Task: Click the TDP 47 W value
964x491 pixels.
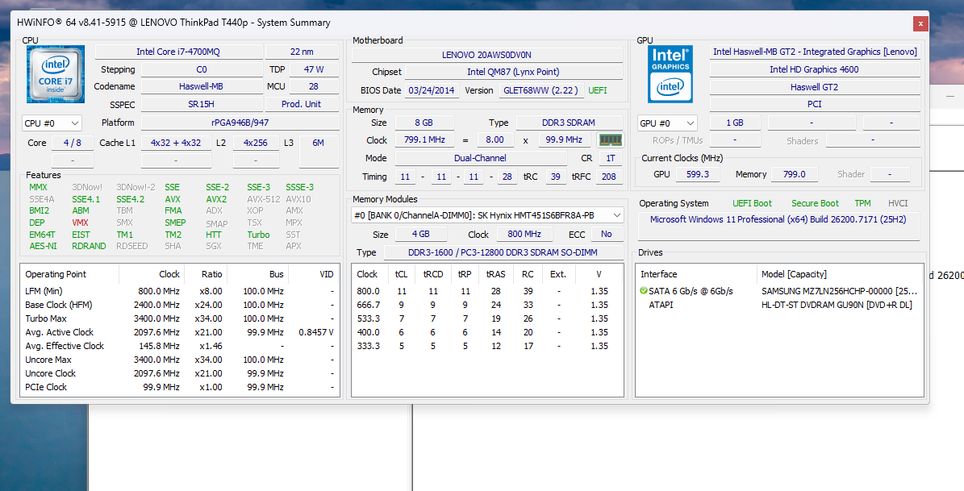Action: 314,69
